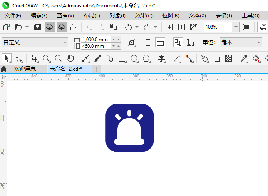Select the Blend effects tool
Image resolution: width=268 pixels, height=196 pixels.
(x=205, y=58)
